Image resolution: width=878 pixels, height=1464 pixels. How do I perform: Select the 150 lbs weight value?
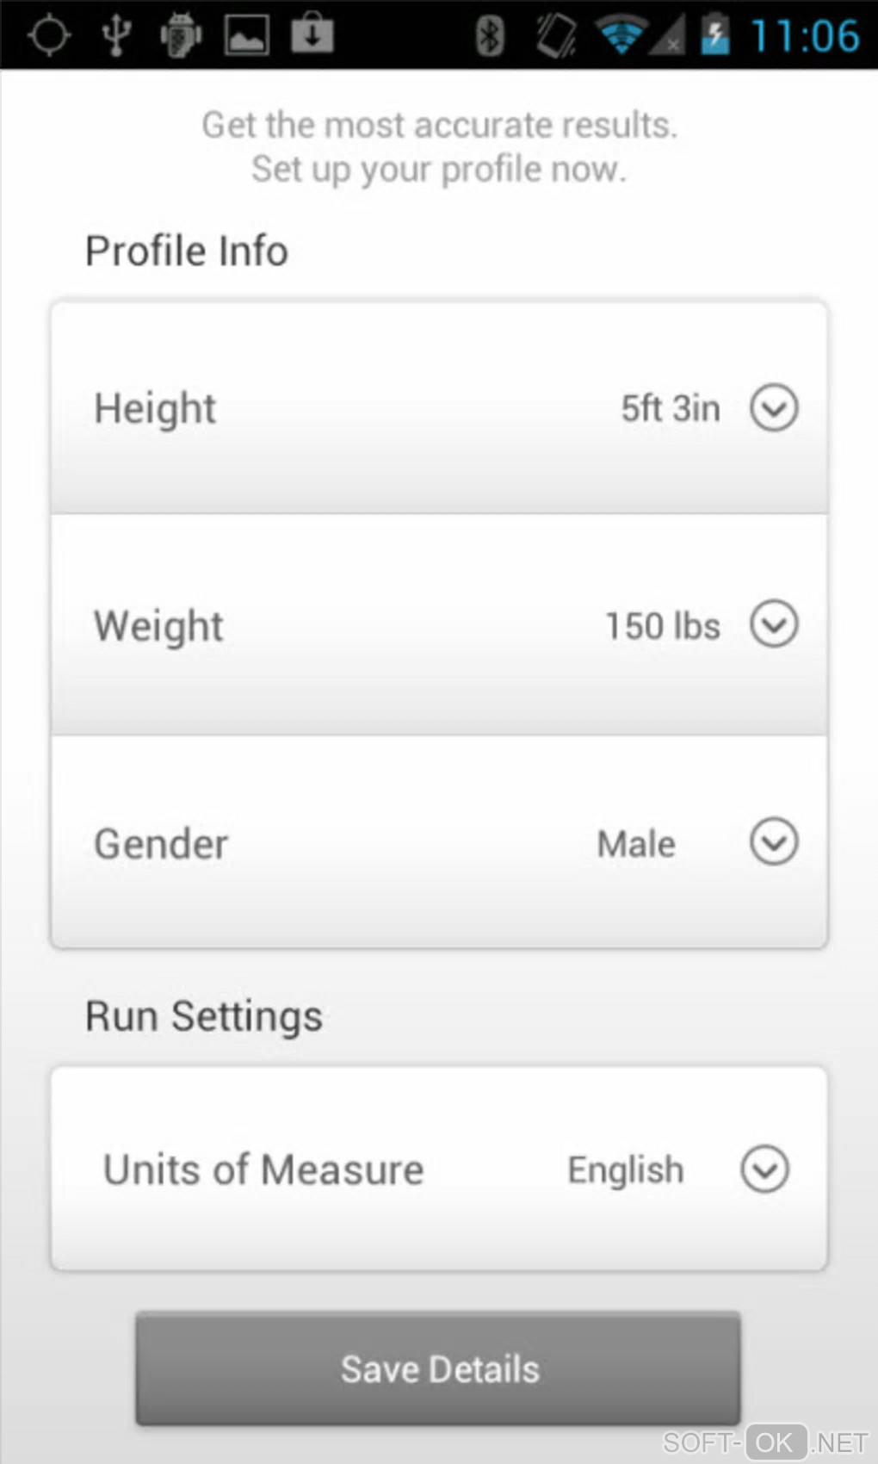tap(663, 626)
